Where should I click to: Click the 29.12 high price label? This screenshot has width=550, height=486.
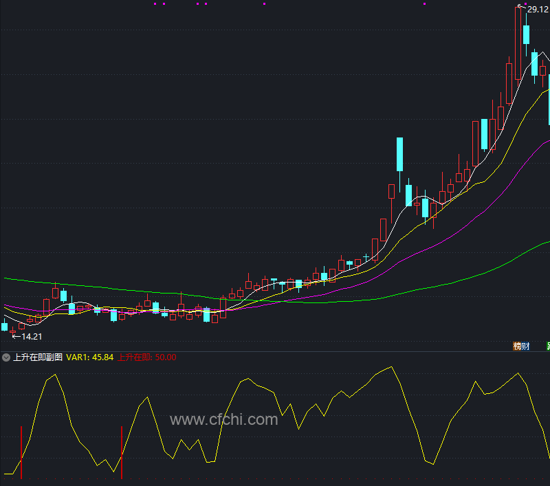538,10
